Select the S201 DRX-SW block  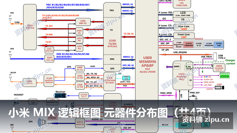49,59
